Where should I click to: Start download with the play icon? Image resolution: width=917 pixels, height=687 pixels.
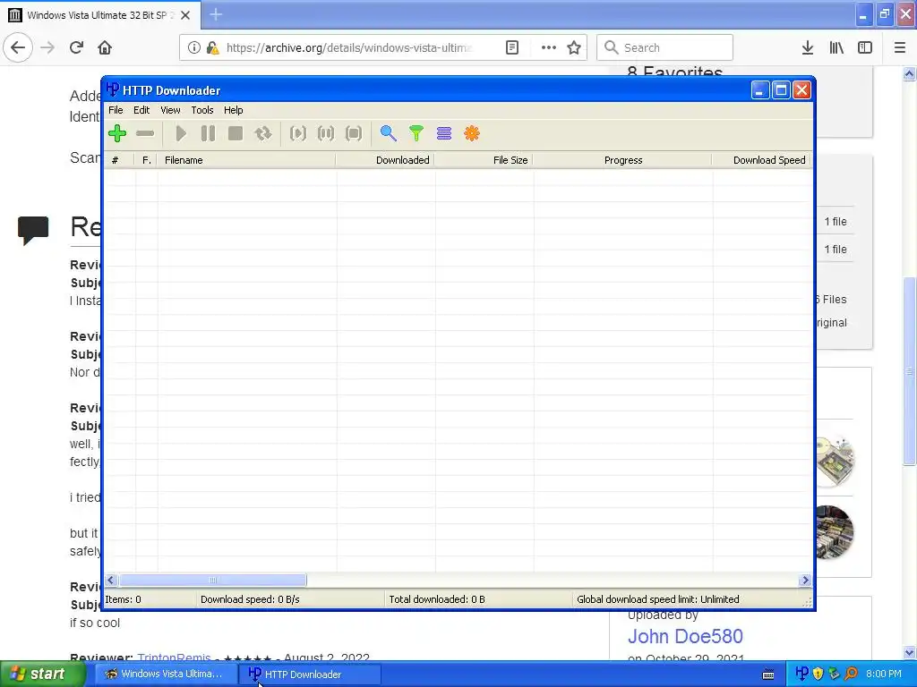(181, 134)
